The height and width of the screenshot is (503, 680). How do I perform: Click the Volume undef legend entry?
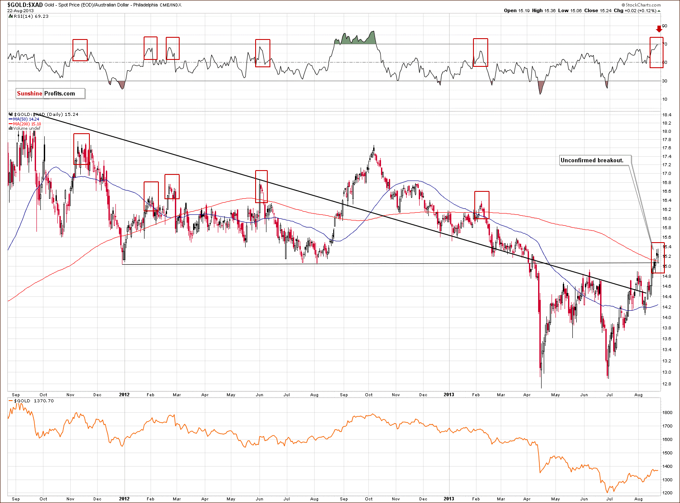coord(24,128)
